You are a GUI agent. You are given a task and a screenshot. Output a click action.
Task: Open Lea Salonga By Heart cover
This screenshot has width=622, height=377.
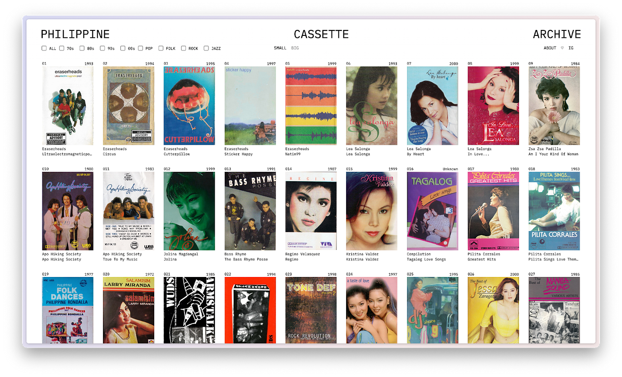(x=432, y=106)
